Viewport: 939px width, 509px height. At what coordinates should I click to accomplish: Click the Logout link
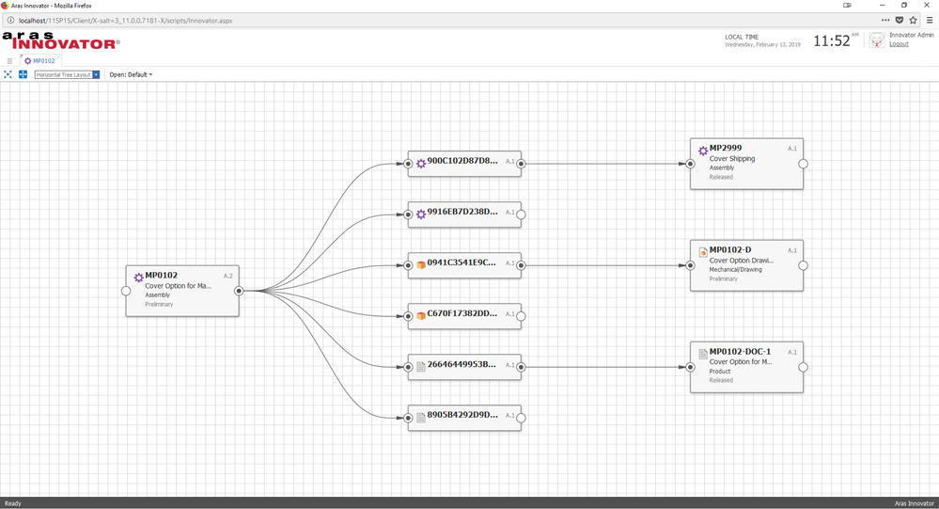click(899, 44)
